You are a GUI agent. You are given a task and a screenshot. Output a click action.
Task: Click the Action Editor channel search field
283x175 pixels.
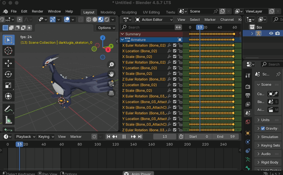point(148,27)
